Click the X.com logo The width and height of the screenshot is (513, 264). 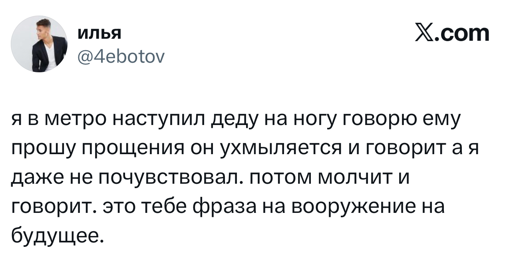click(x=452, y=34)
